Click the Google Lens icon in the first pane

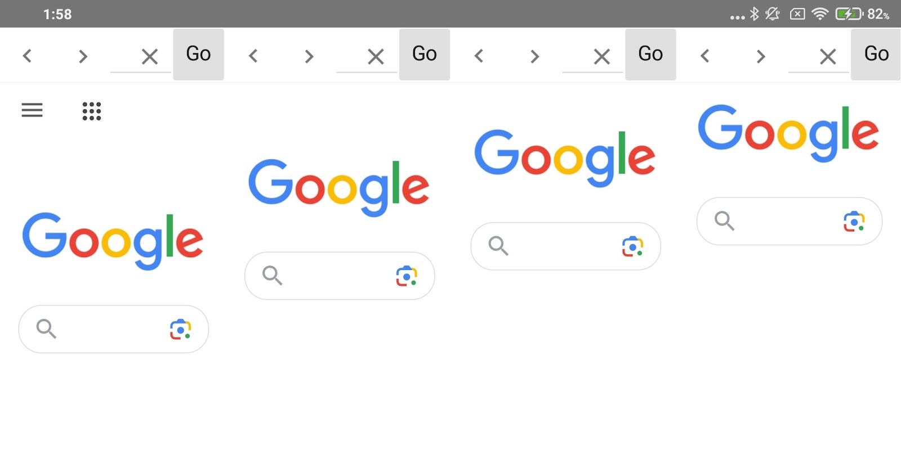coord(180,330)
